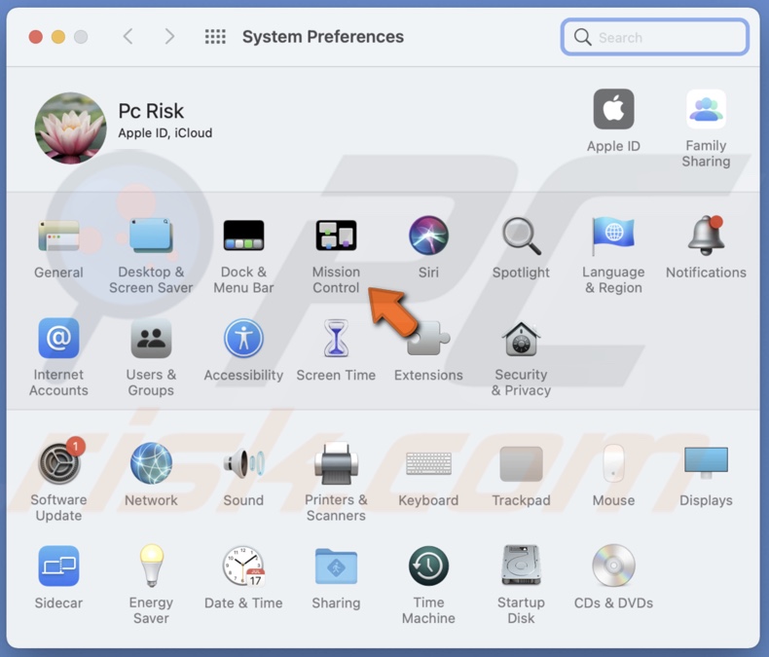The height and width of the screenshot is (657, 769).
Task: Open Printers & Scanners pane
Action: coord(336,464)
